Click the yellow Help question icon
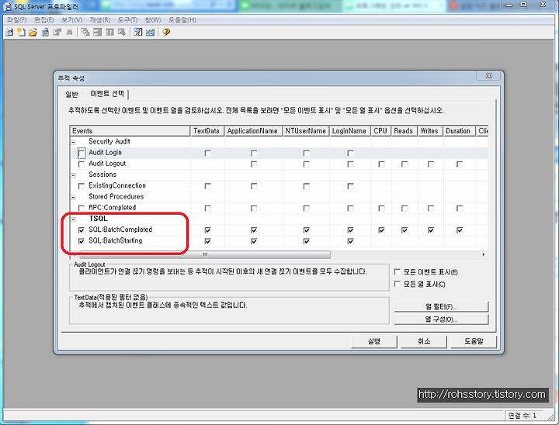The height and width of the screenshot is (425, 559). click(166, 33)
